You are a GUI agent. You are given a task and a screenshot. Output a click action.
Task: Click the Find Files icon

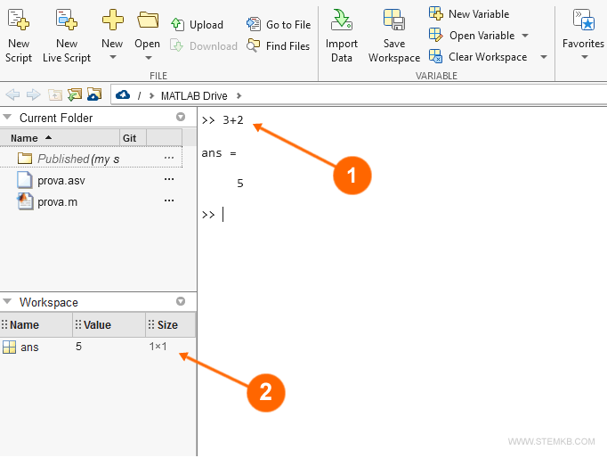(x=254, y=46)
